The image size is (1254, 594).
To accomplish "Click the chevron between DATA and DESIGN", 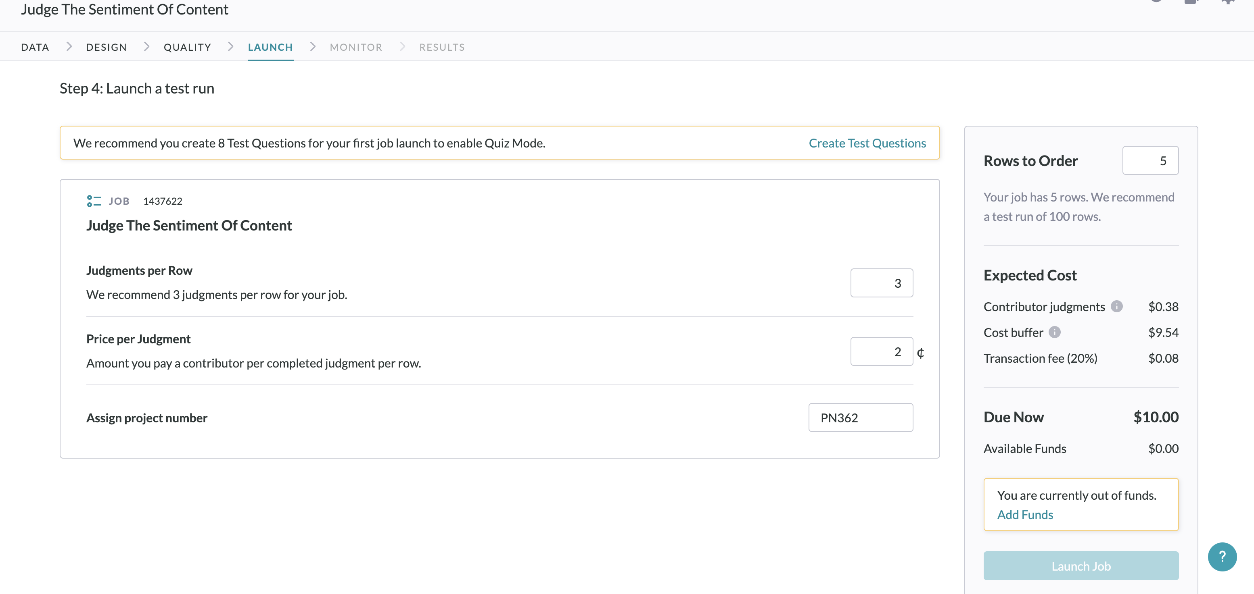I will (x=69, y=47).
